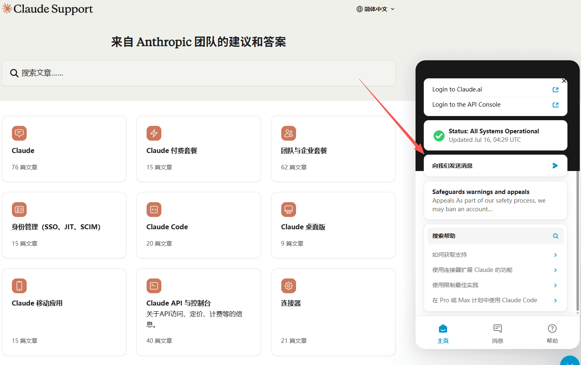This screenshot has height=365, width=581.
Task: Open the Login to the API Console link
Action: pyautogui.click(x=495, y=105)
